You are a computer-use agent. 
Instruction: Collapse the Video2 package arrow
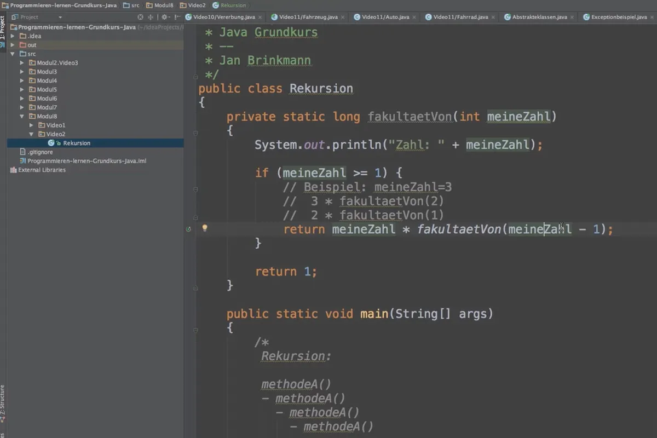31,134
